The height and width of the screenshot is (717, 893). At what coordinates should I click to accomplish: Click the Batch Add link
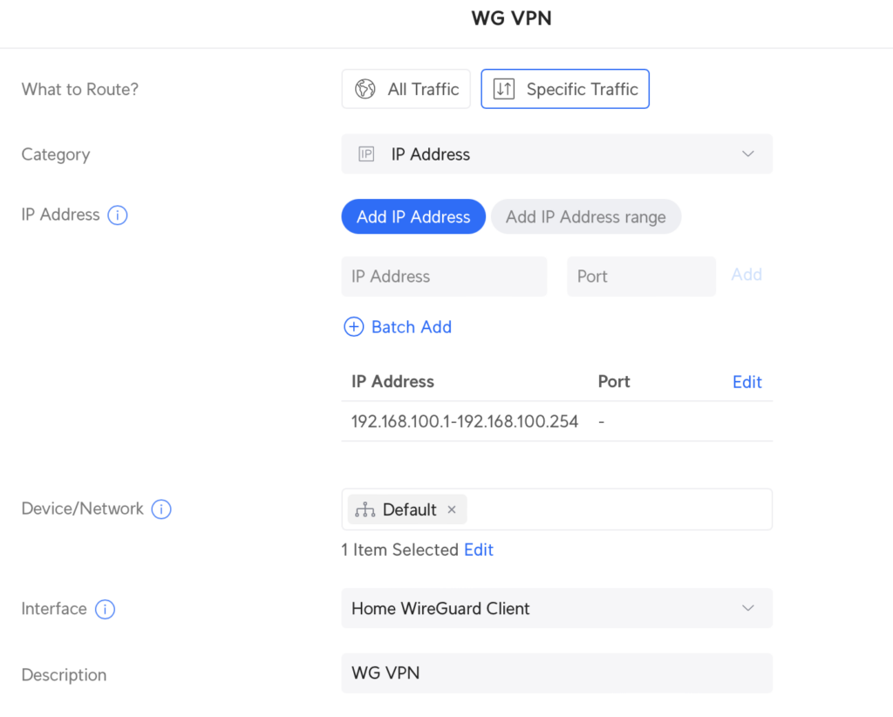[411, 326]
